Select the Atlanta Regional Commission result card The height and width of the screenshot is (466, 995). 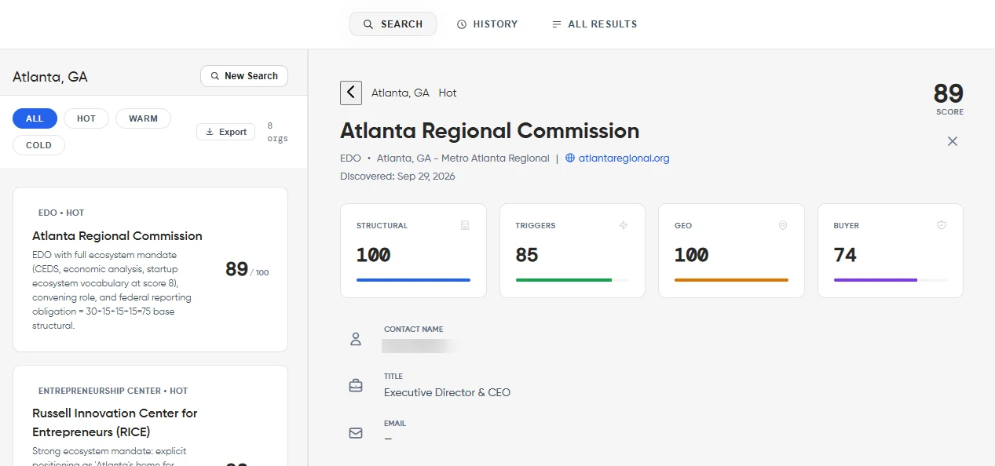(150, 269)
